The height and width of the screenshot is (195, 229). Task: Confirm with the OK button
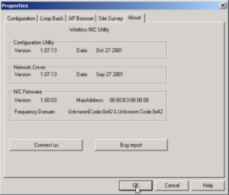tap(136, 185)
